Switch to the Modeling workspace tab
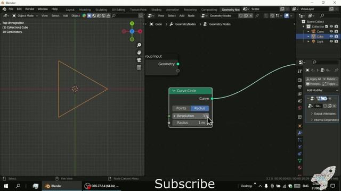 pos(85,10)
